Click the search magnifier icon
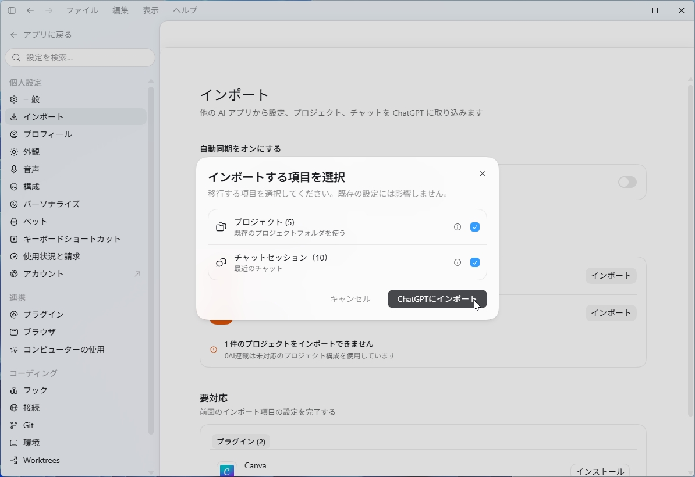 pos(16,58)
